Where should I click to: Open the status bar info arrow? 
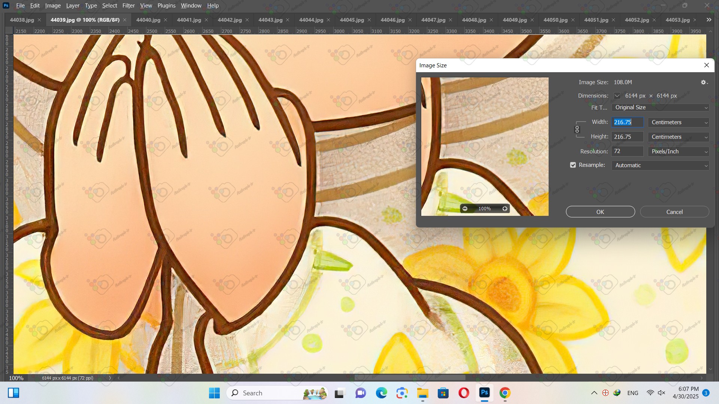110,378
